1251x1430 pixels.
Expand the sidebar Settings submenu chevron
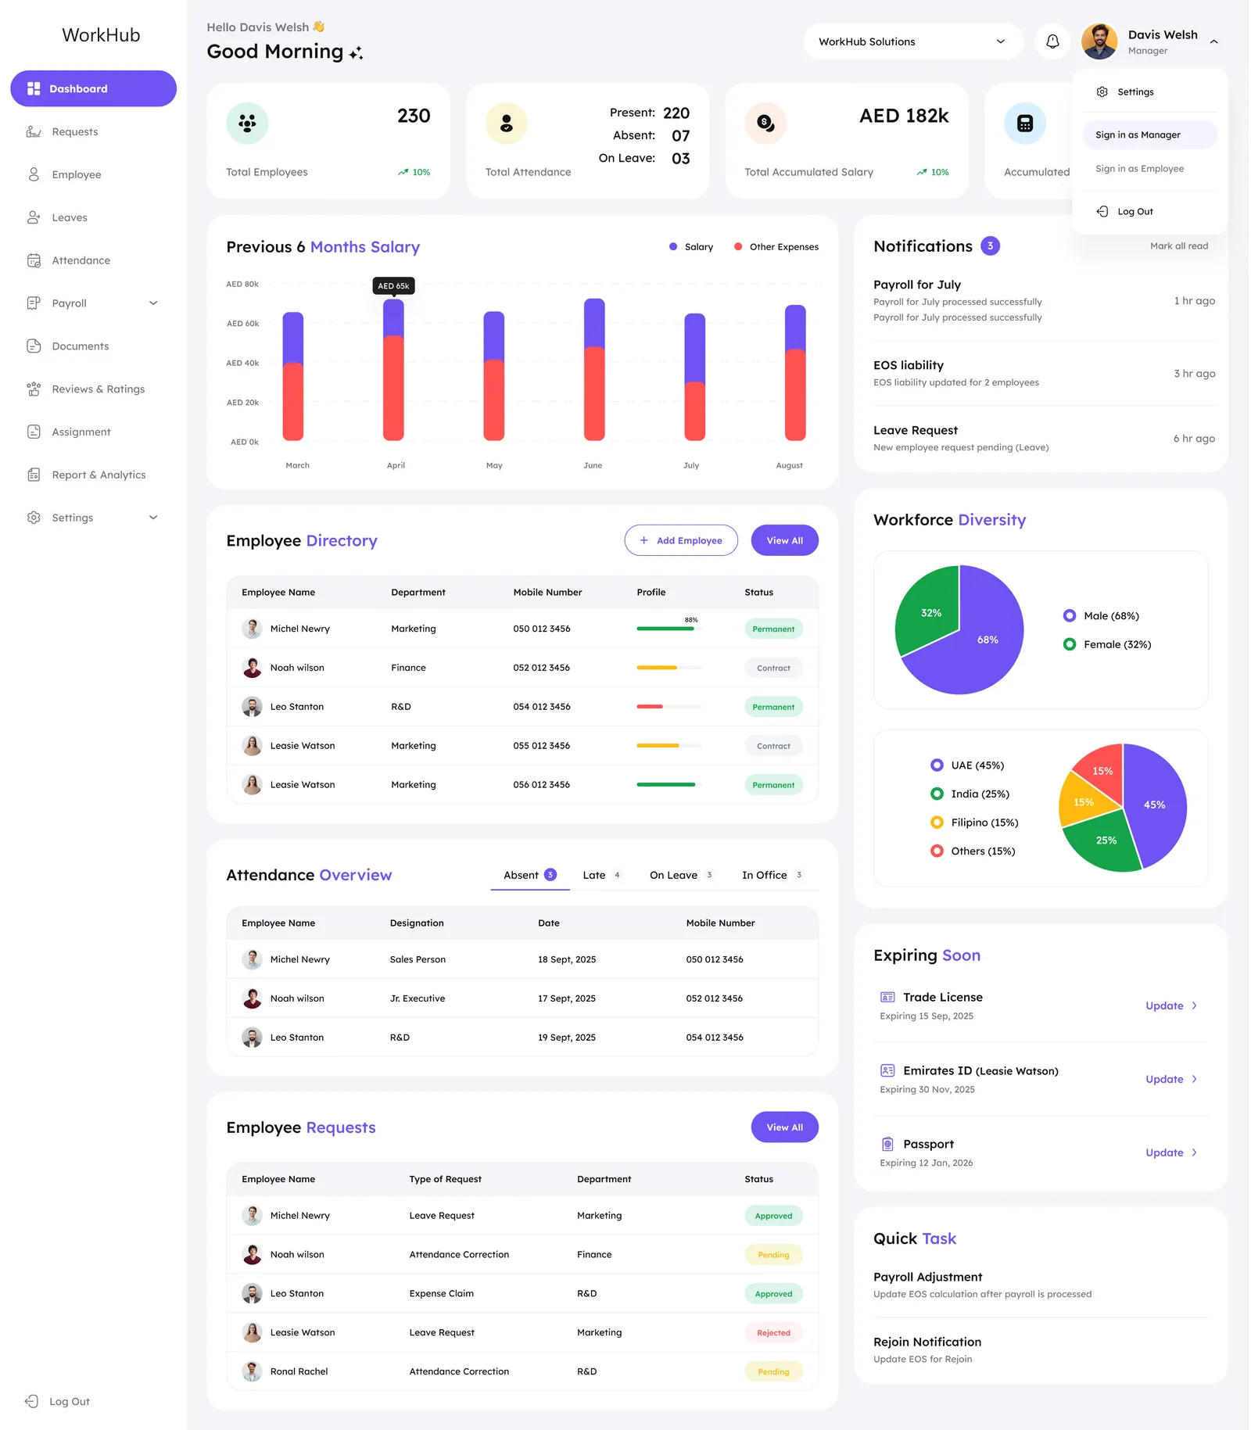pos(153,518)
